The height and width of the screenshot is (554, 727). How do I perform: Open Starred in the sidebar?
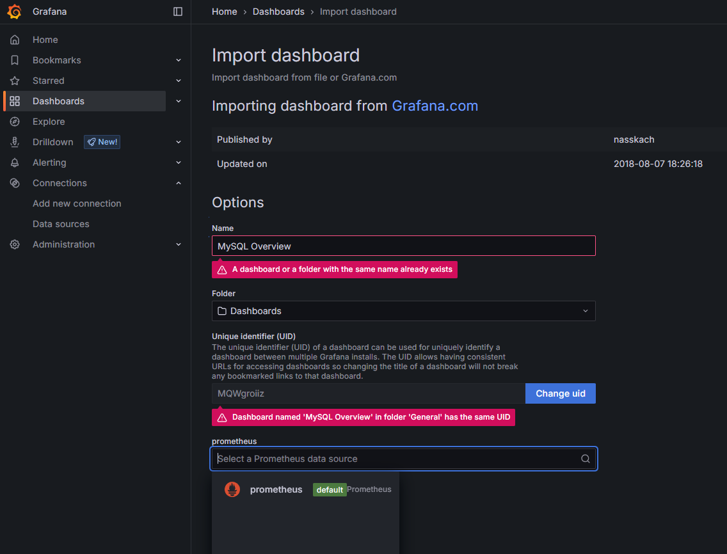pos(48,81)
